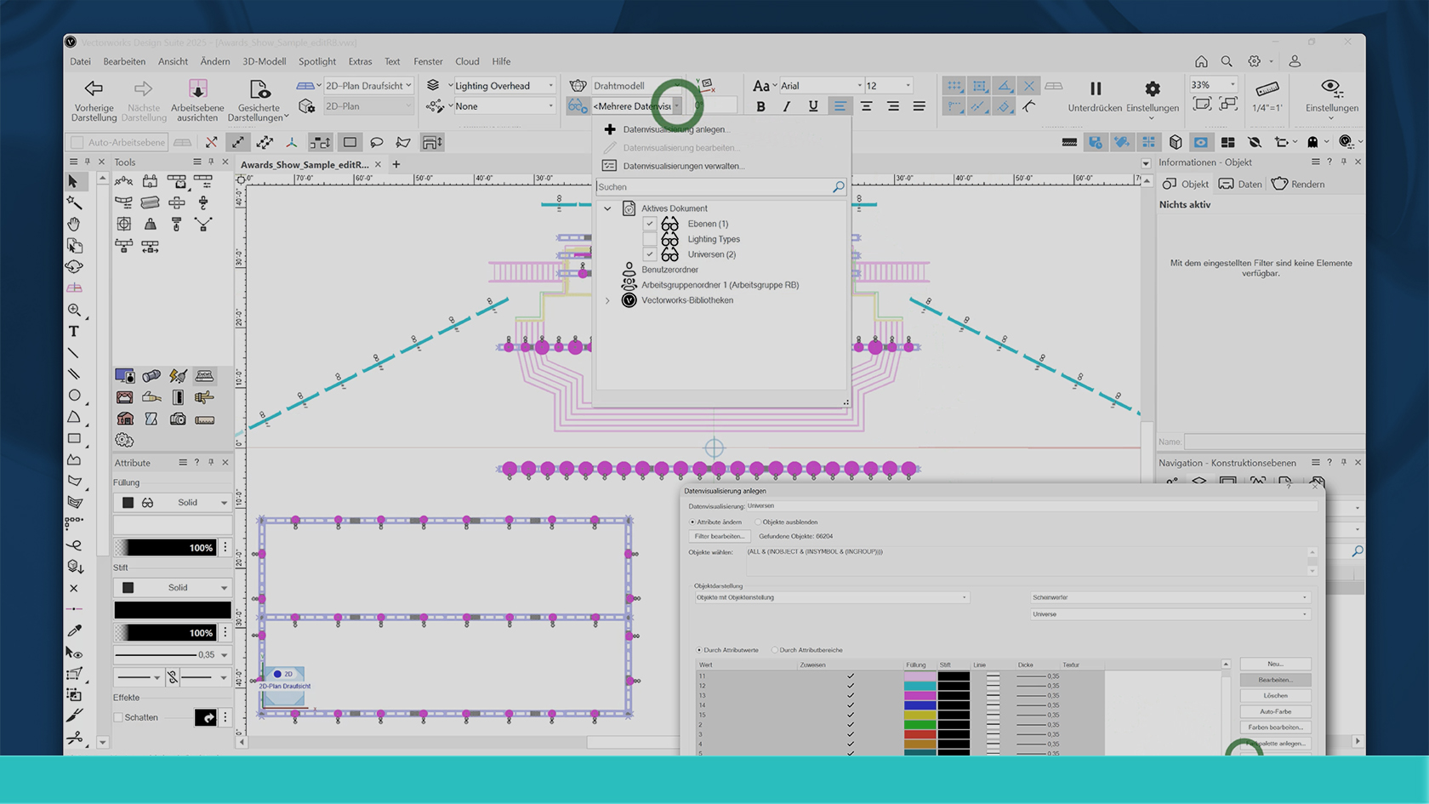Expand the Vectorworks-Bibliotheken tree node
The width and height of the screenshot is (1429, 804).
click(x=607, y=300)
